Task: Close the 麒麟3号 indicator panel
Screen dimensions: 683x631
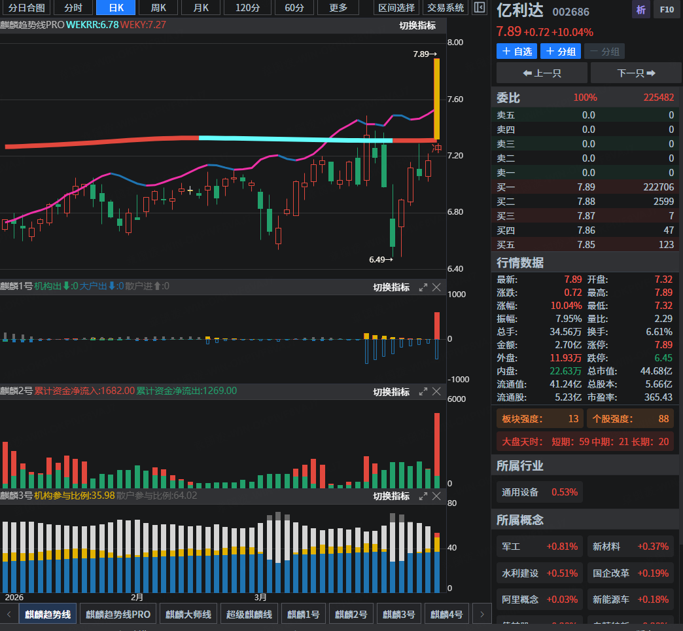Action: (437, 496)
